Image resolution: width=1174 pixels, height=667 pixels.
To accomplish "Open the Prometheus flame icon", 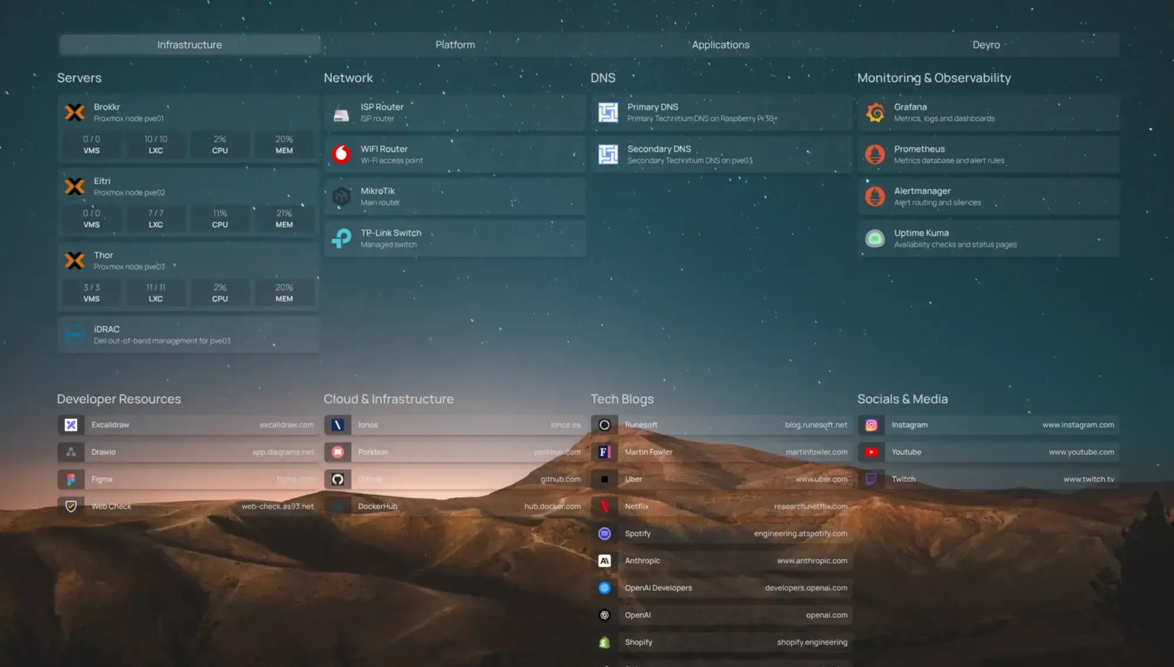I will [x=875, y=154].
